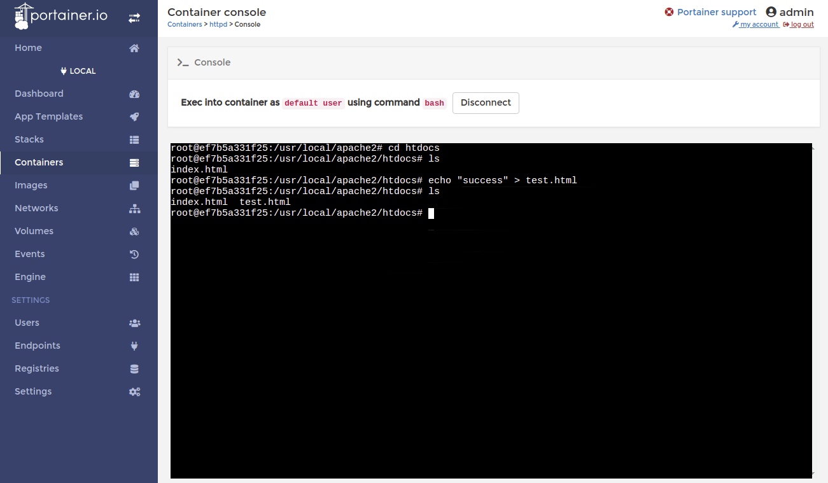This screenshot has width=828, height=483.
Task: Open Registries from the sidebar
Action: pos(37,368)
